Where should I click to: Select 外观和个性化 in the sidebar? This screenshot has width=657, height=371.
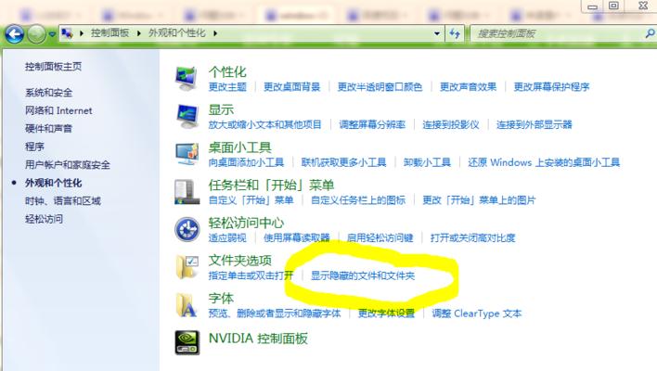tap(53, 183)
